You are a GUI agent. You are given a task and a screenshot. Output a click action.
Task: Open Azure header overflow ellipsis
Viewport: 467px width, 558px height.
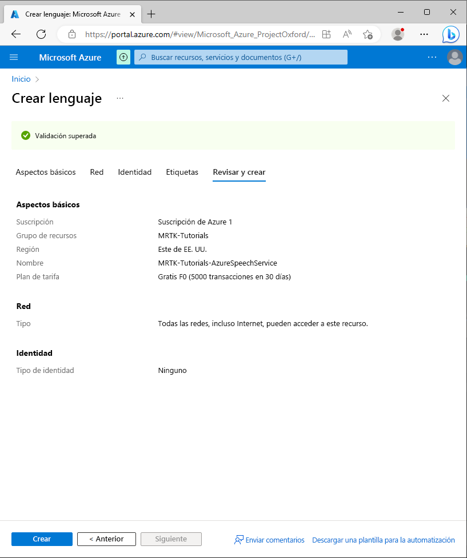[432, 57]
